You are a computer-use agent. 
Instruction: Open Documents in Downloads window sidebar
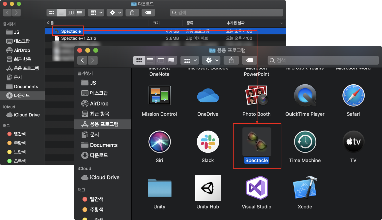22,86
